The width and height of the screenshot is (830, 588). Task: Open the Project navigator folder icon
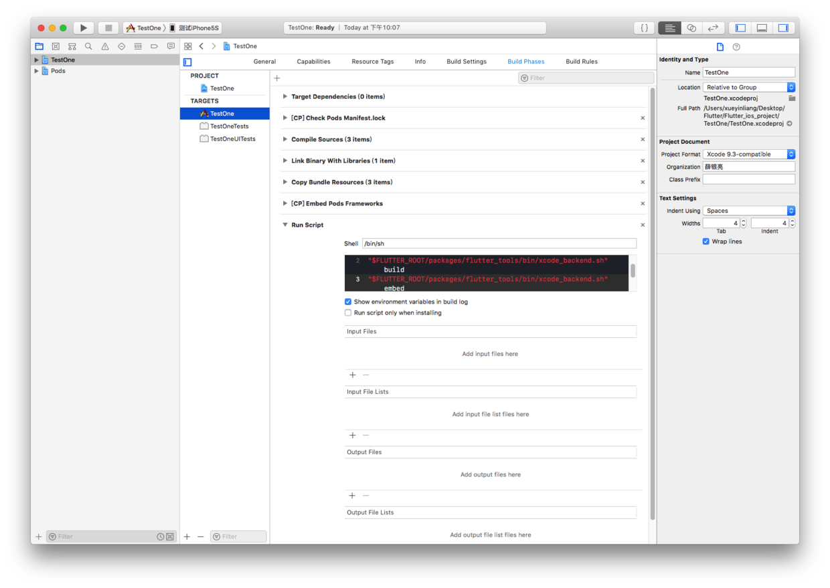[x=39, y=46]
